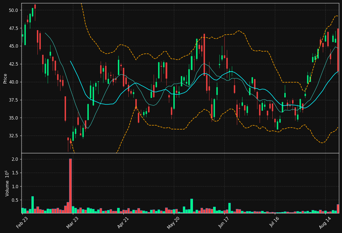
Task: Click the 50.0 price axis label
Action: click(14, 10)
